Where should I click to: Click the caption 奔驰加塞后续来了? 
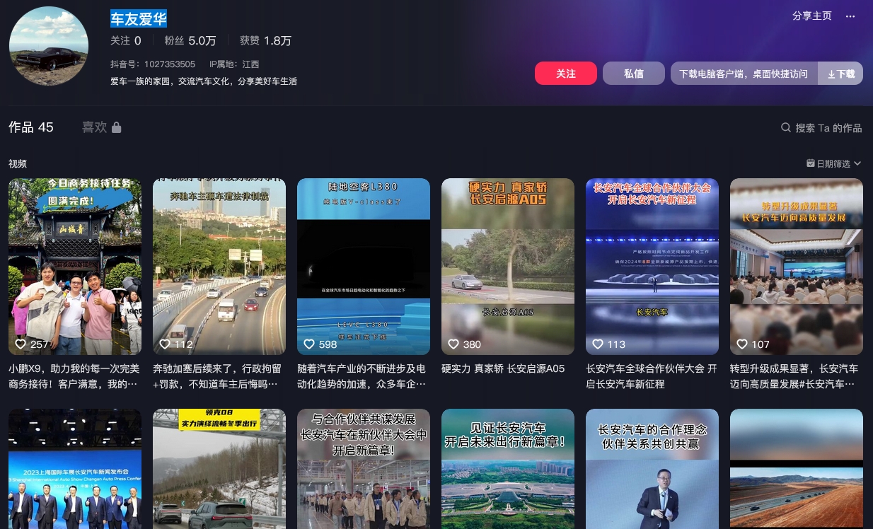point(218,376)
